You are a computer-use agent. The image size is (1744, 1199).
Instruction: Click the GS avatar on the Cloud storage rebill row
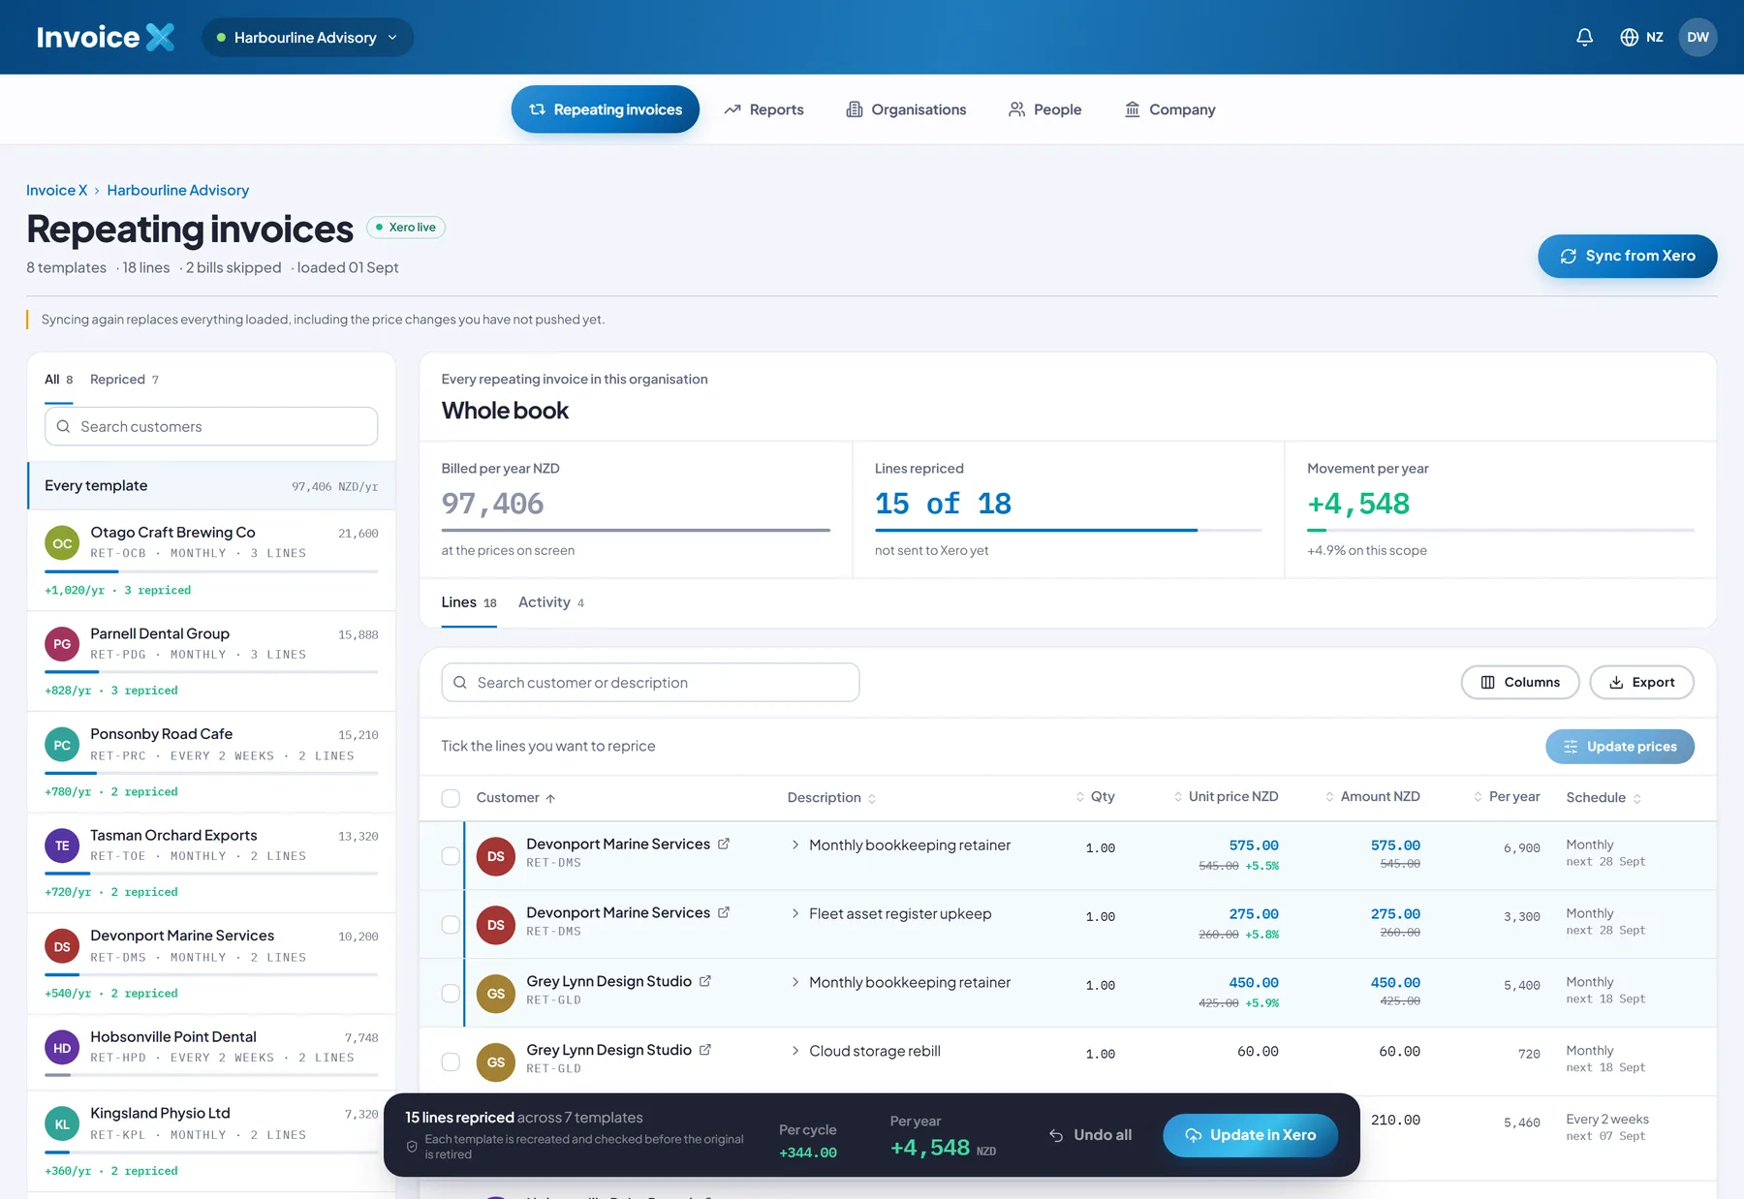coord(495,1062)
